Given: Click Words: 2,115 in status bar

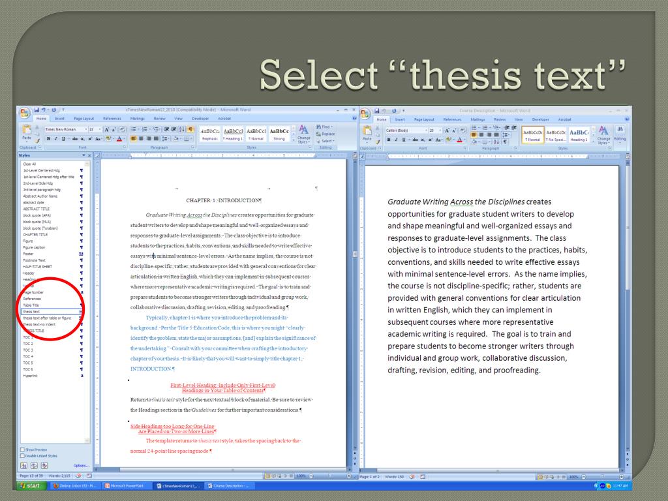Looking at the screenshot, I should point(59,476).
